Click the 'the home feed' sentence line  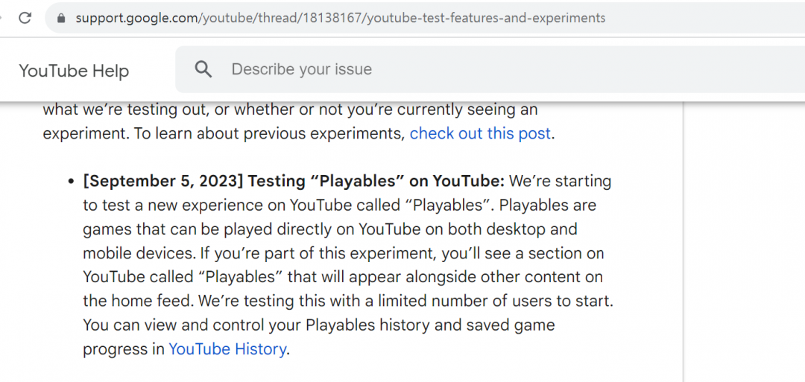click(x=347, y=301)
